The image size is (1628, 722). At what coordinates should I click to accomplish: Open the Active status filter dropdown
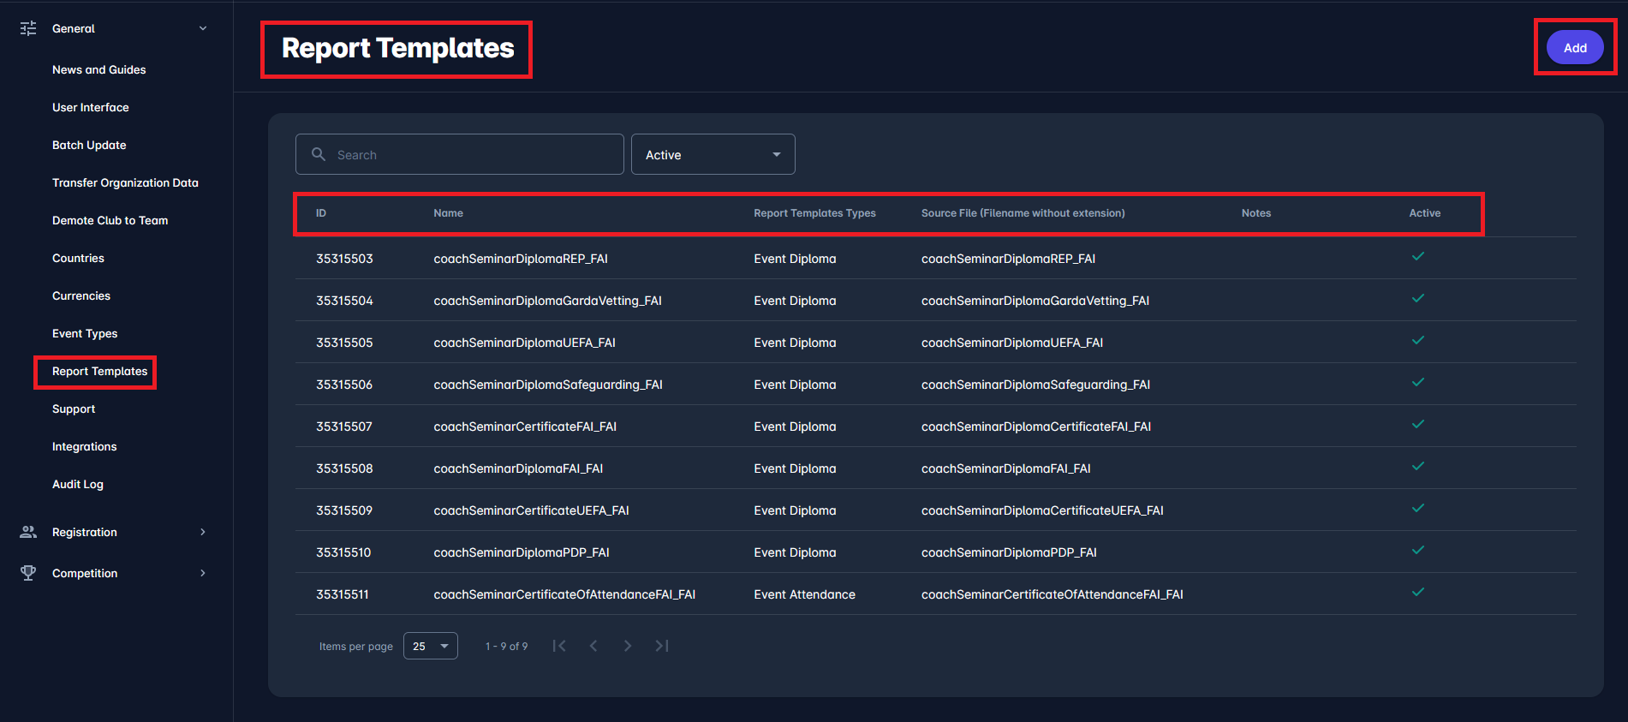[713, 154]
